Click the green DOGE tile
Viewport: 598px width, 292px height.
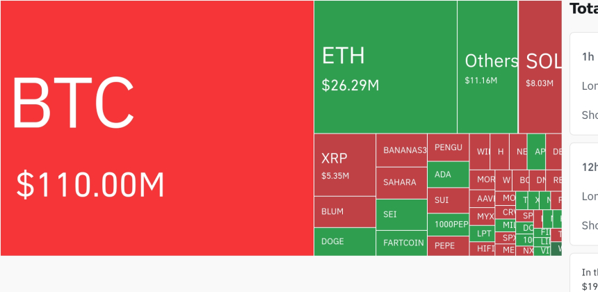click(344, 242)
